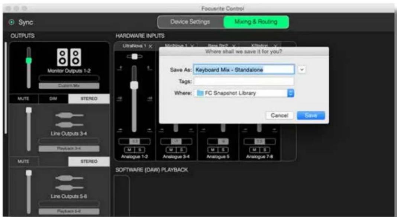Click the HARDWARE INPUTS heading
The image size is (397, 217).
pos(140,36)
